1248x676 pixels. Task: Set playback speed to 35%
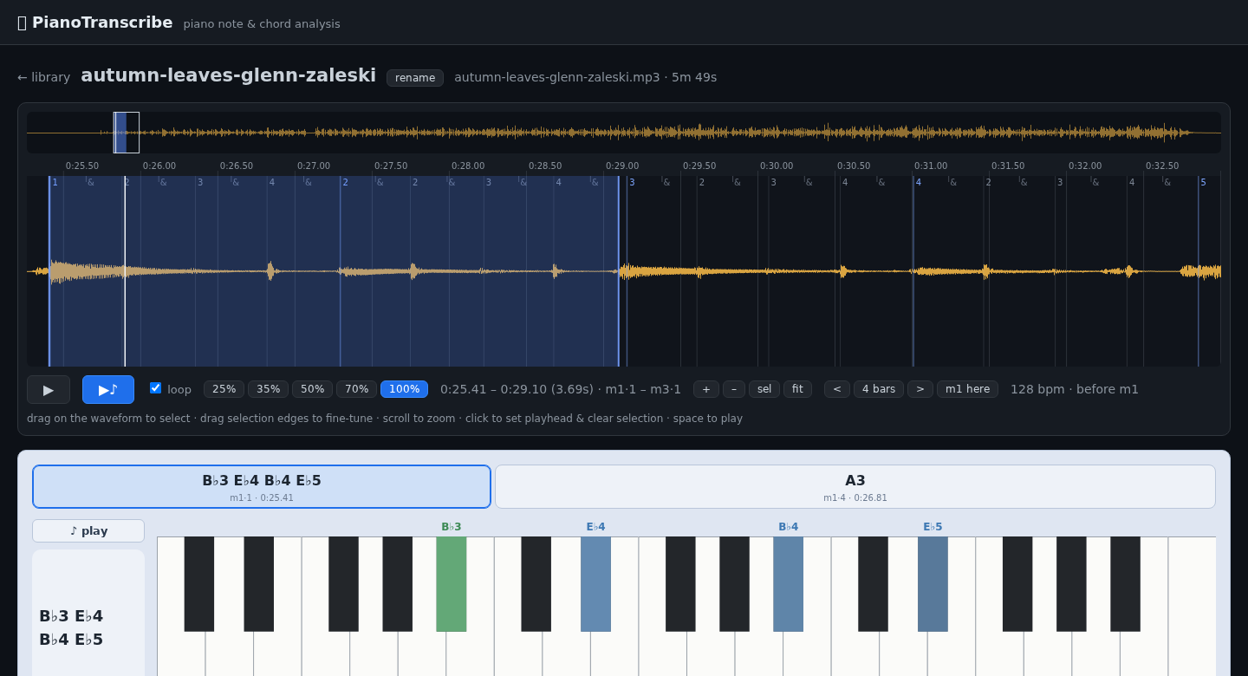268,389
